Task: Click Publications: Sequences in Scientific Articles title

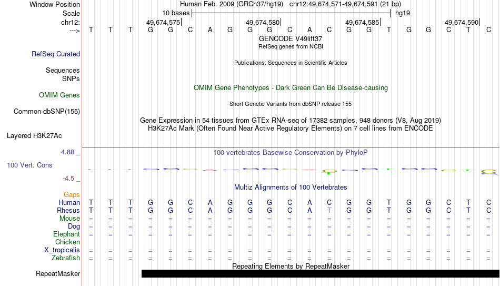Action: click(x=291, y=63)
